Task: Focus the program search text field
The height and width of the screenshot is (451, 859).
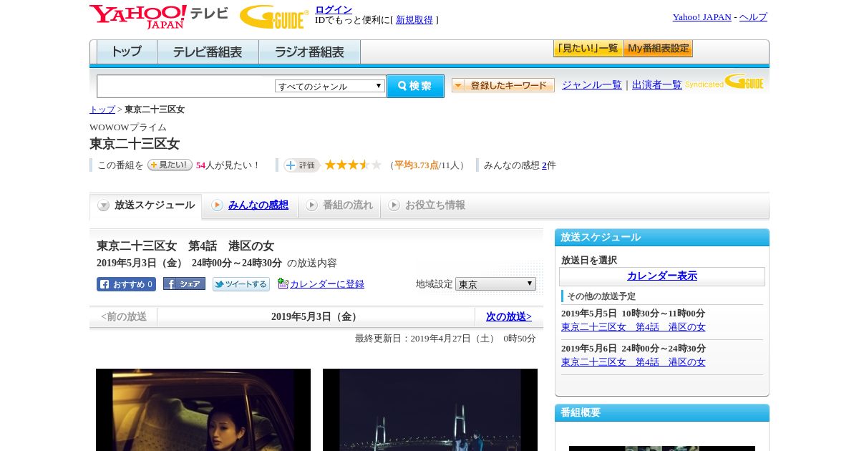Action: click(186, 87)
